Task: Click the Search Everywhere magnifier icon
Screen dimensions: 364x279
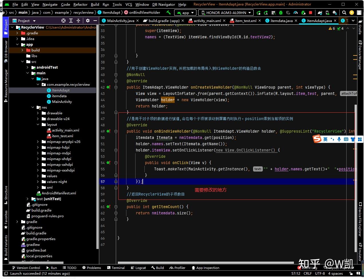Action: point(344,13)
